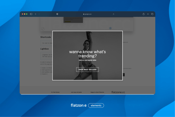Add a new tab with plus icon
This screenshot has width=175, height=117.
148,14
